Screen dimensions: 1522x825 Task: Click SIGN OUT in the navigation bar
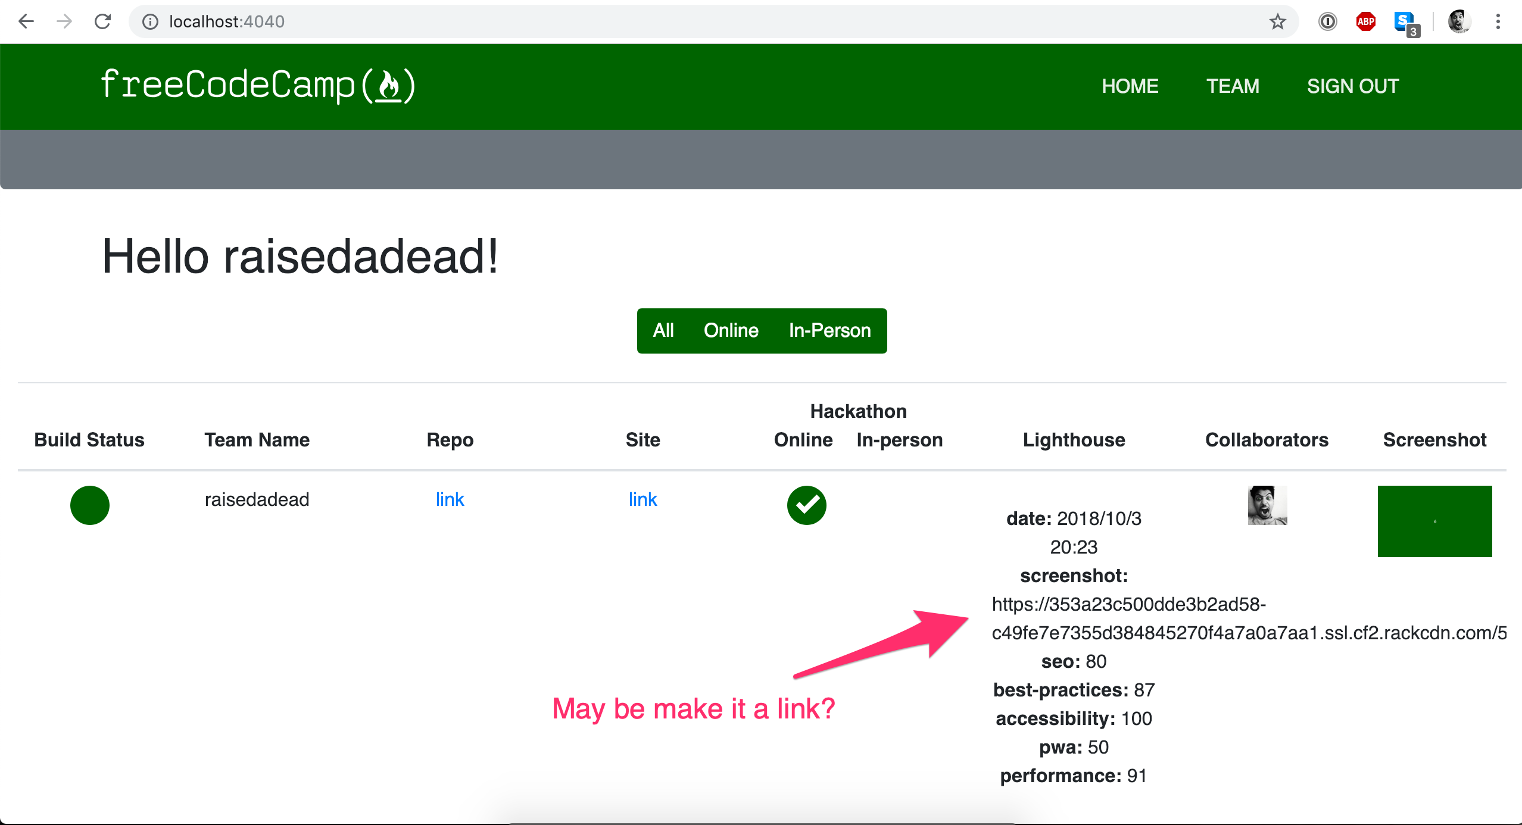[x=1353, y=86]
